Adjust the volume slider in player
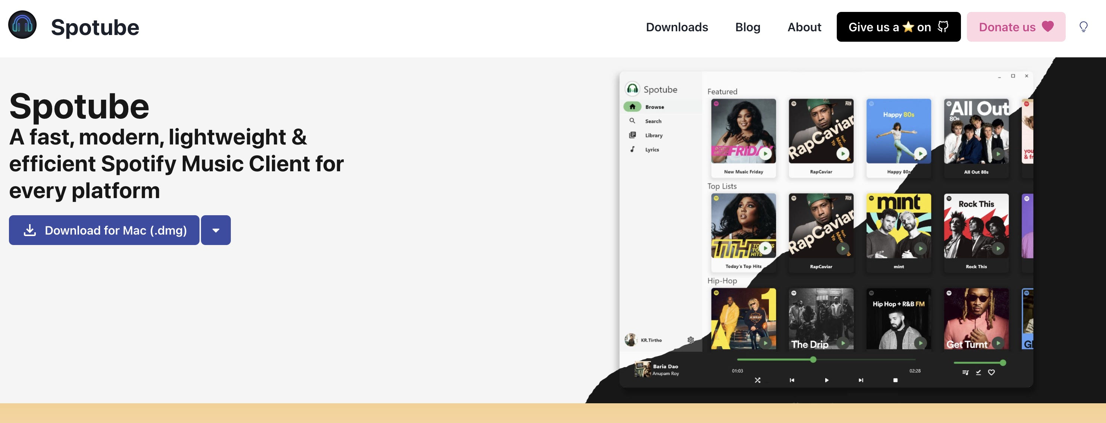This screenshot has height=423, width=1106. tap(979, 363)
